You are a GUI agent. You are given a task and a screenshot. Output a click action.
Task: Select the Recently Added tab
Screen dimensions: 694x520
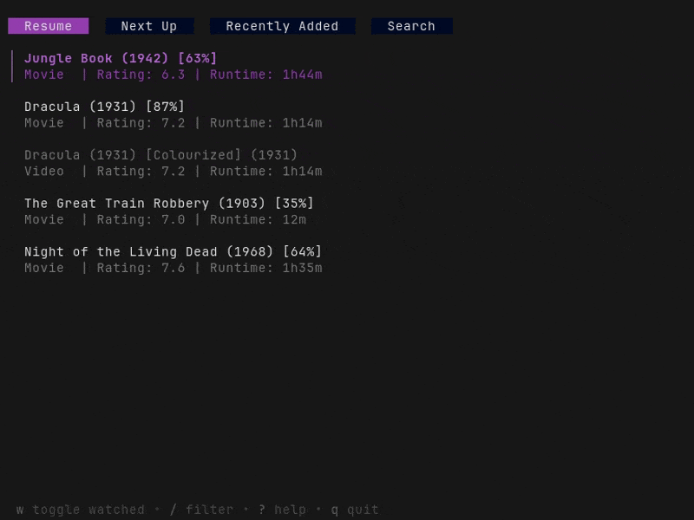coord(282,26)
